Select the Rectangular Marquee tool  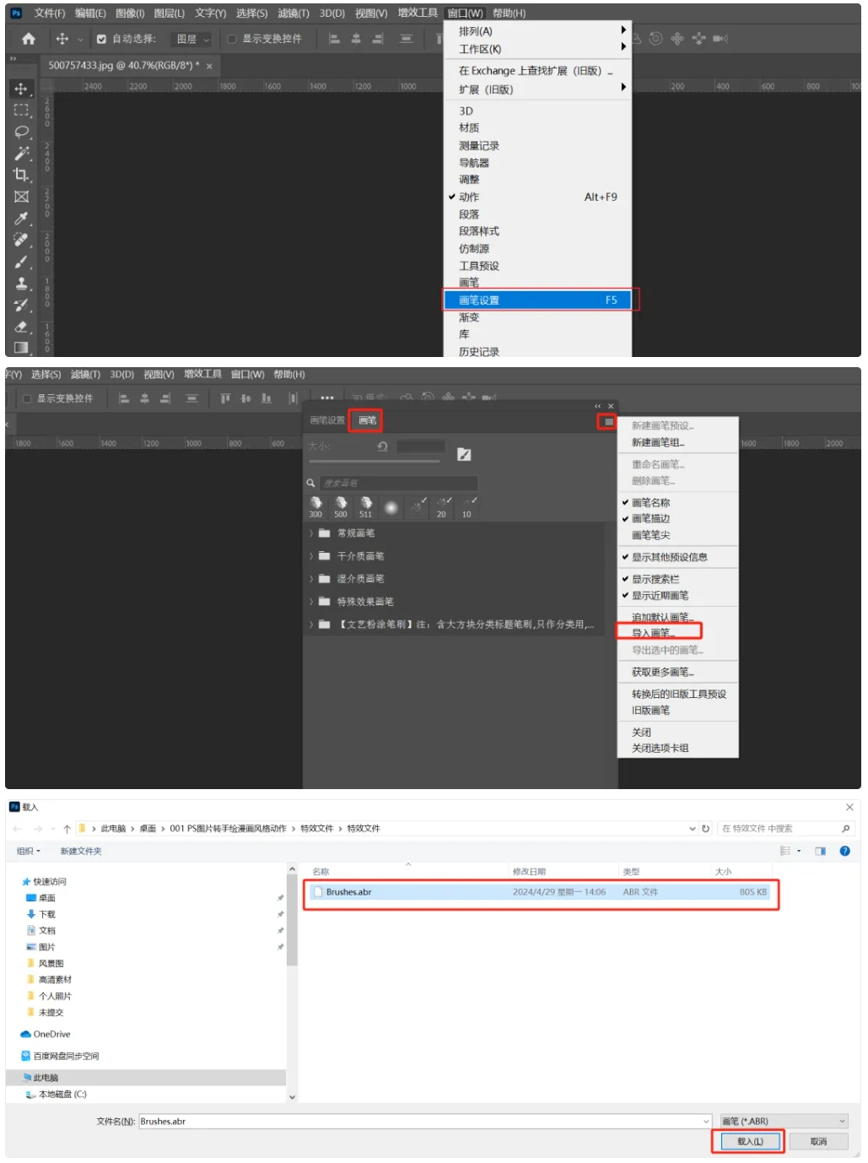(21, 110)
